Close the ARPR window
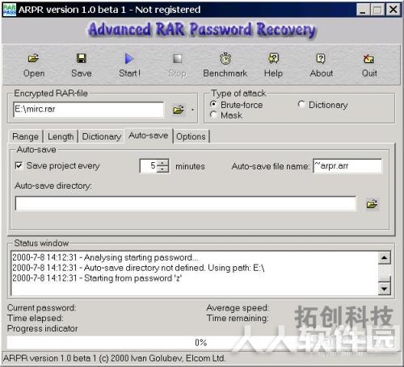 click(393, 10)
